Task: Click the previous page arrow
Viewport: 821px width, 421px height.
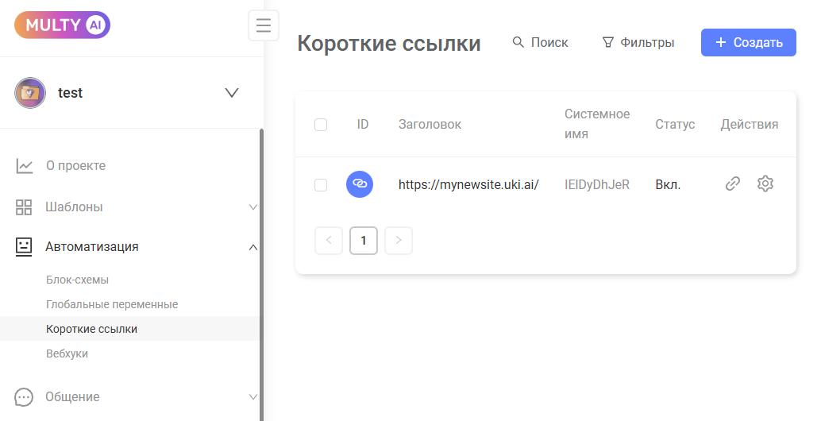Action: click(x=329, y=241)
